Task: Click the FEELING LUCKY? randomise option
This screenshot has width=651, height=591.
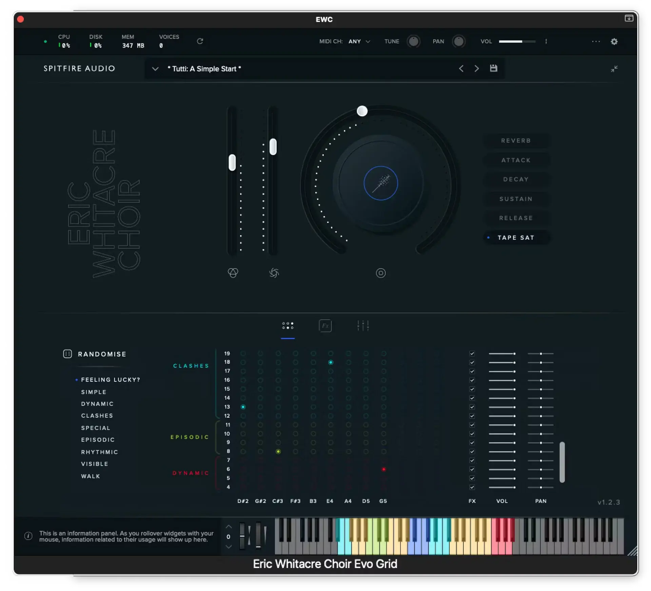Action: [111, 380]
